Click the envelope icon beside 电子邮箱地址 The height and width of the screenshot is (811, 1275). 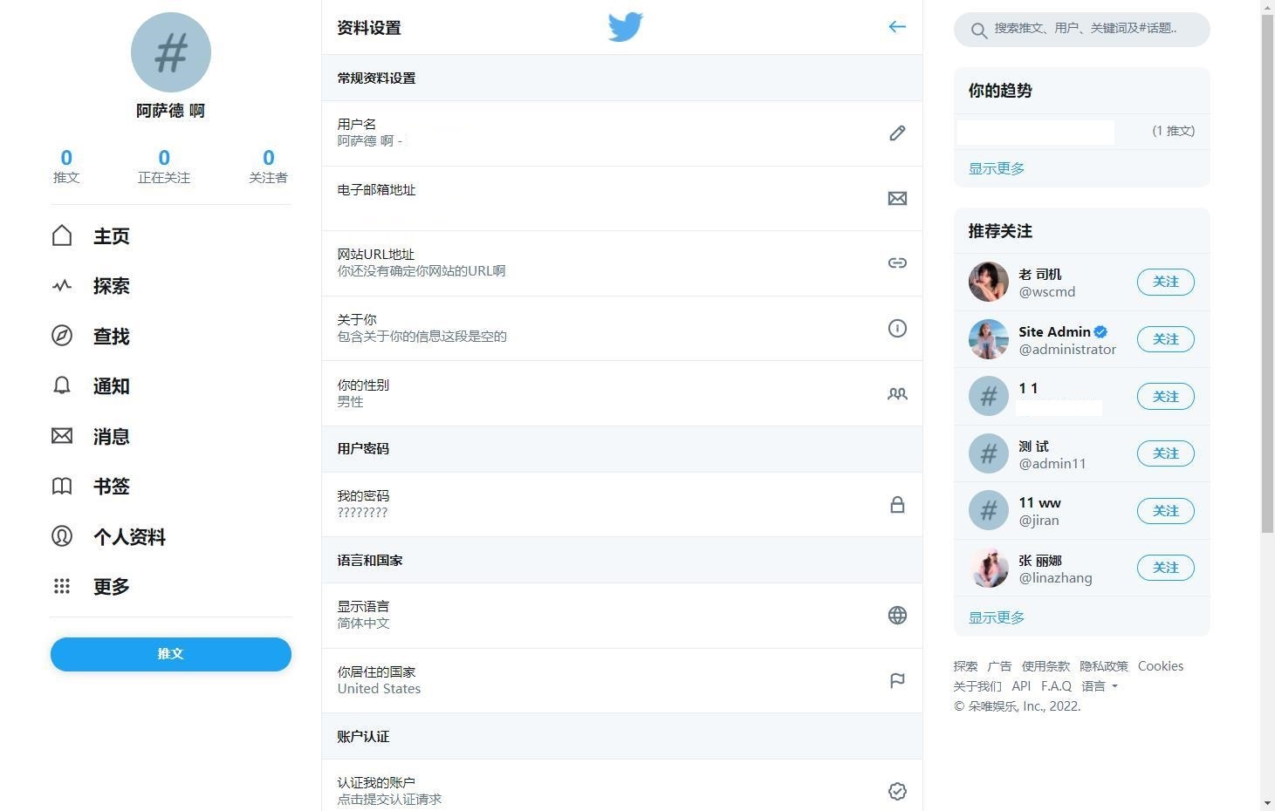pos(897,198)
